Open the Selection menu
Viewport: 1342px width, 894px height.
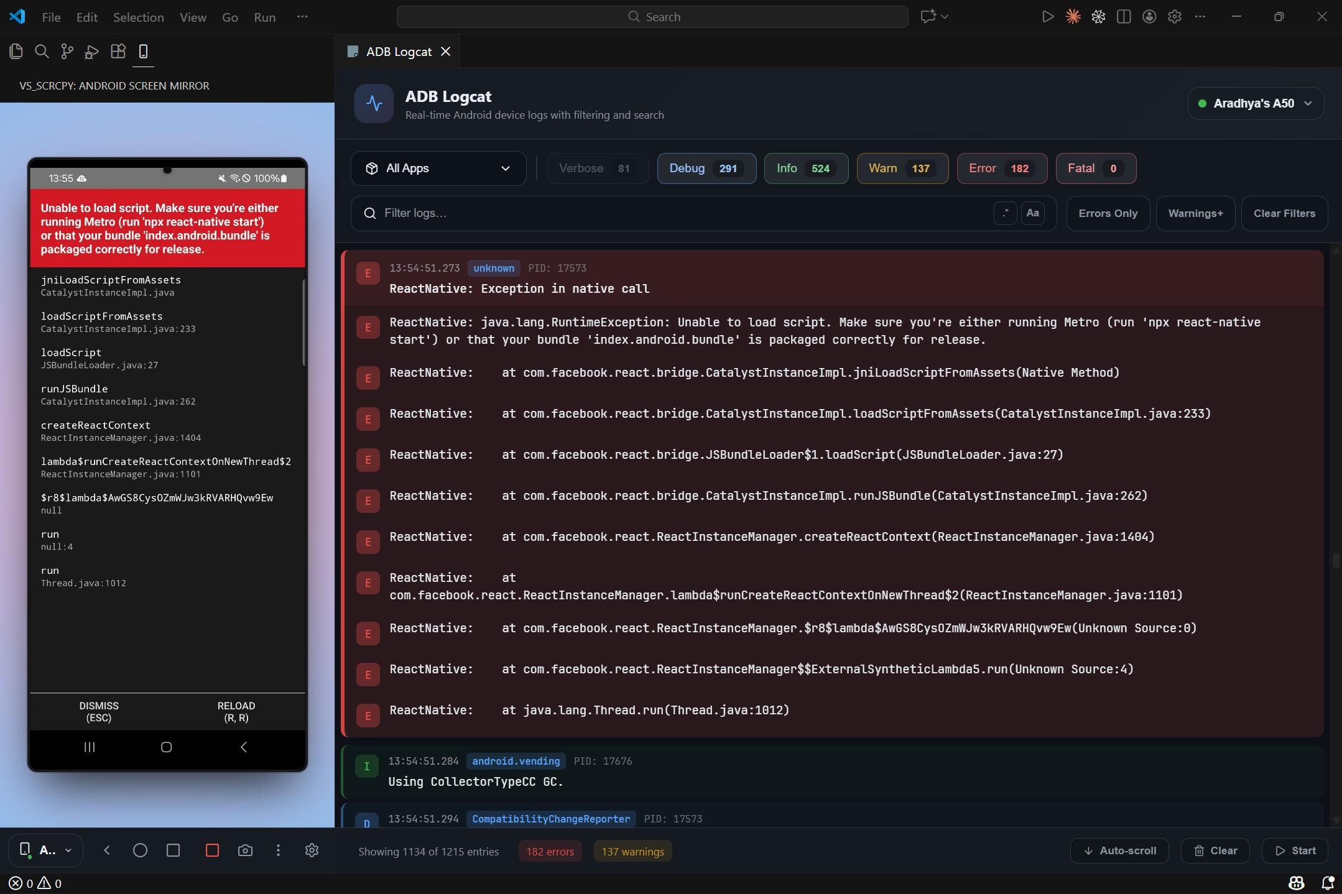138,17
